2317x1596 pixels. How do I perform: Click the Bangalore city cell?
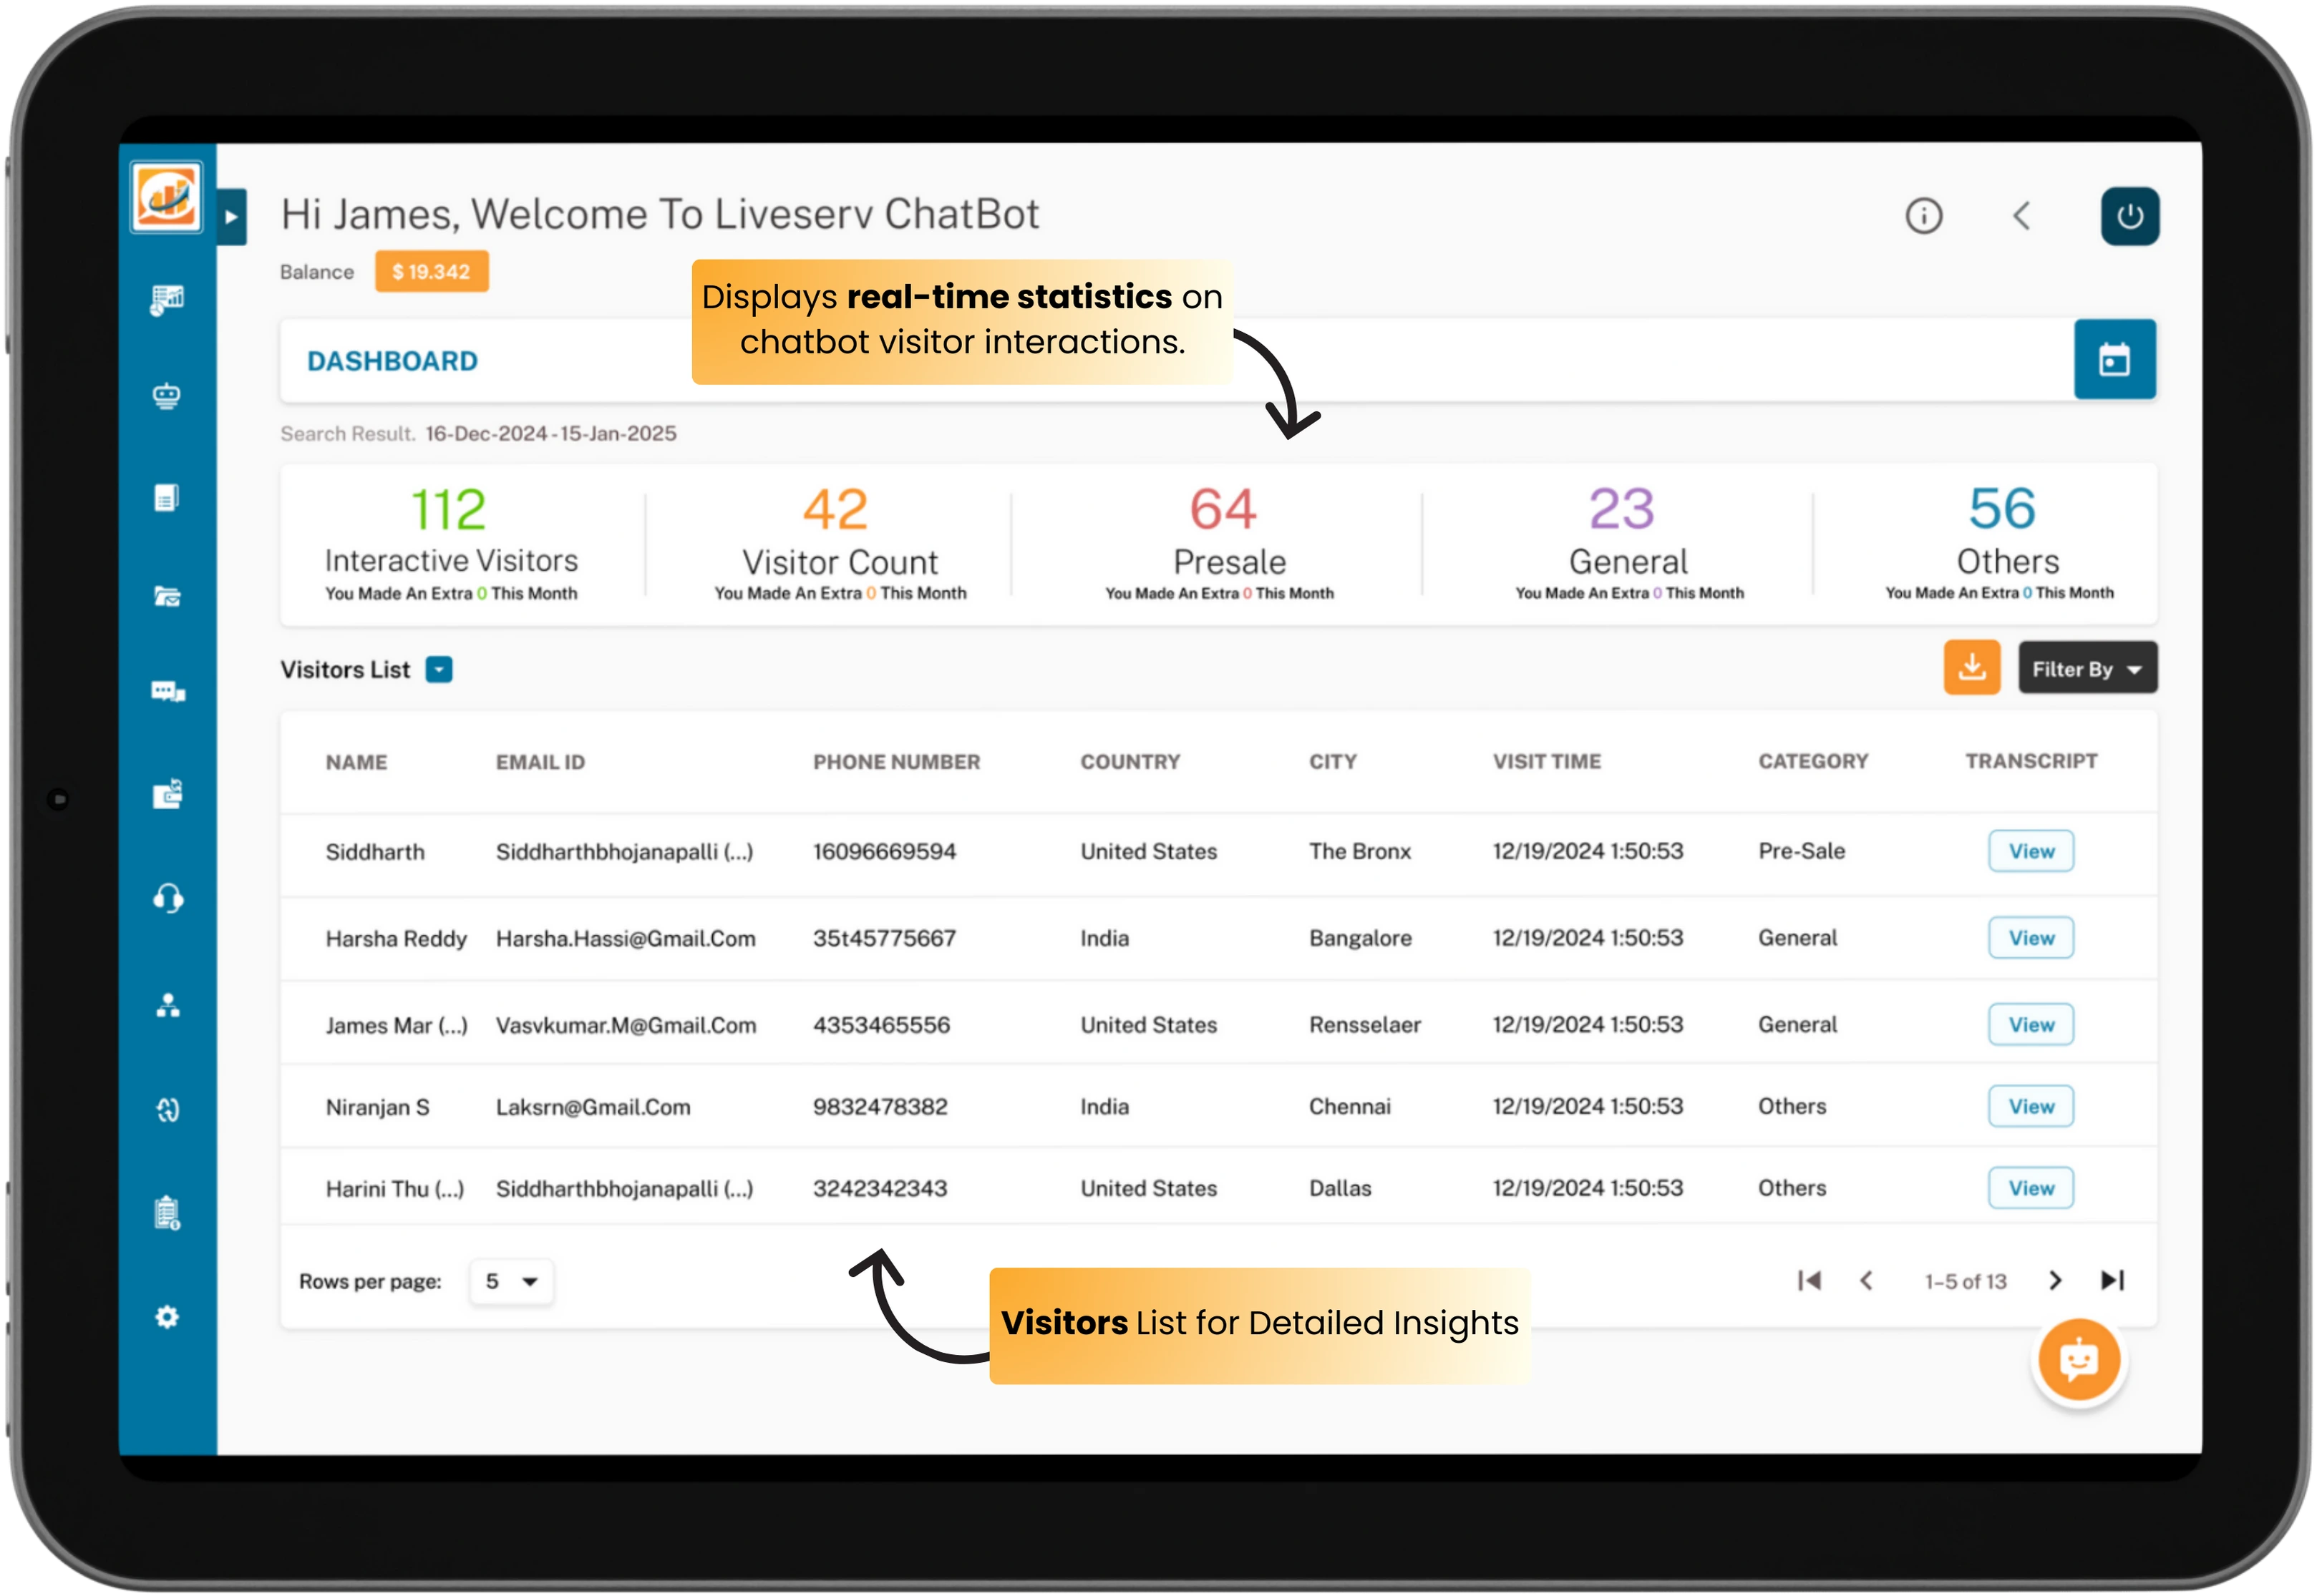pyautogui.click(x=1361, y=939)
